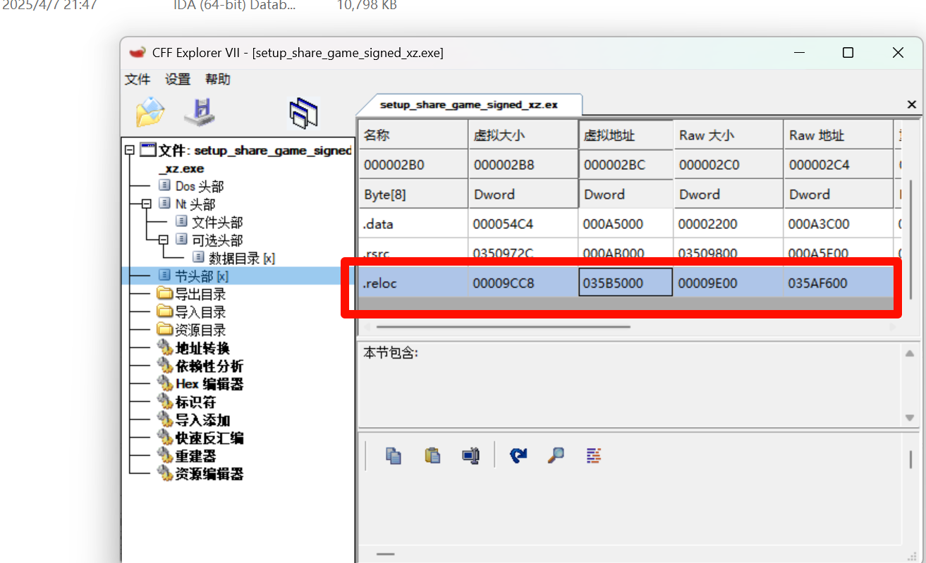
Task: Open the 设置 menu
Action: (x=178, y=79)
